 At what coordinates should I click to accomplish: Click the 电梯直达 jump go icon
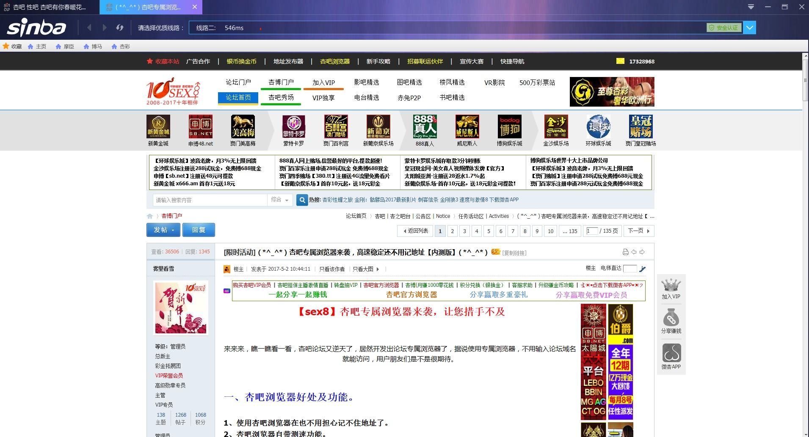[x=642, y=269]
